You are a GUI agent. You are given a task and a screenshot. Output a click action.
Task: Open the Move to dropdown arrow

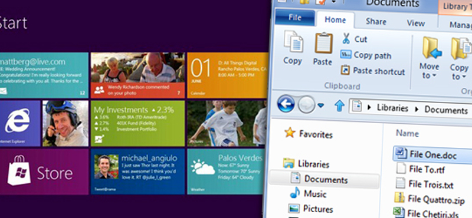click(434, 75)
